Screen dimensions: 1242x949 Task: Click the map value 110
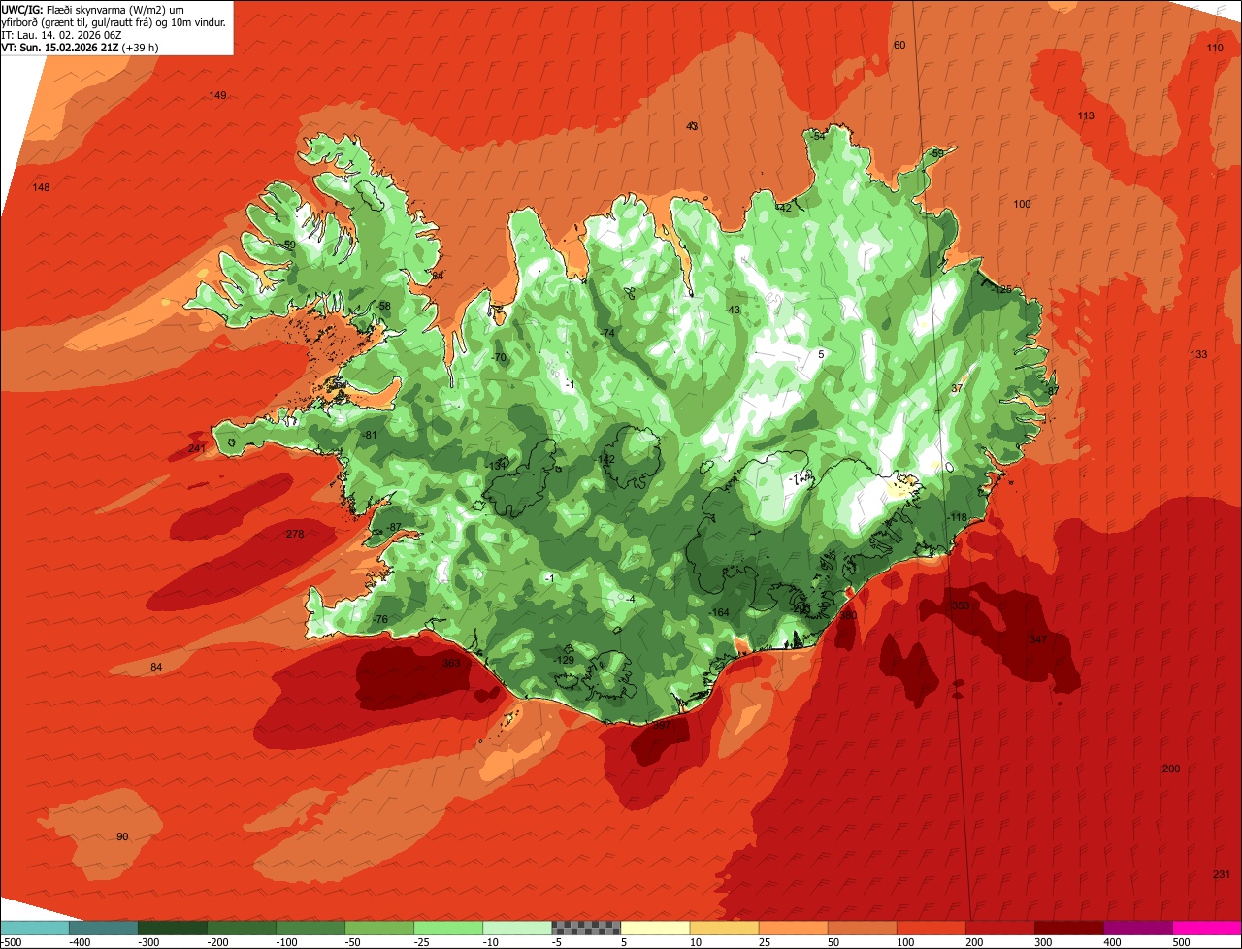1215,49
